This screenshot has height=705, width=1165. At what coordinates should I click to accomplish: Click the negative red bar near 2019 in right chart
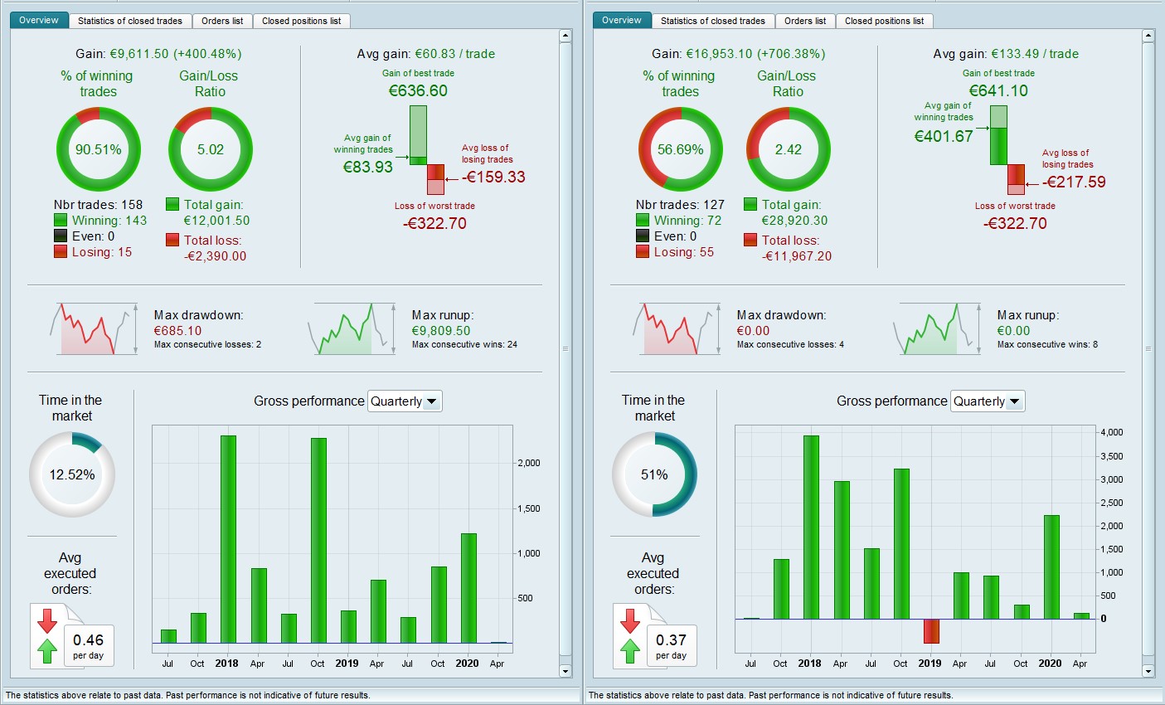tap(931, 630)
